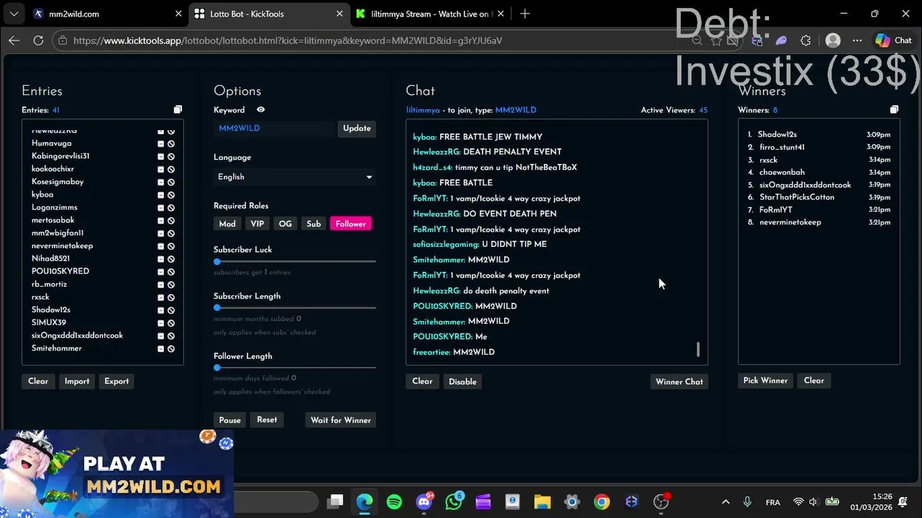Ban kookoochixr using the block icon
The width and height of the screenshot is (922, 518).
(171, 170)
